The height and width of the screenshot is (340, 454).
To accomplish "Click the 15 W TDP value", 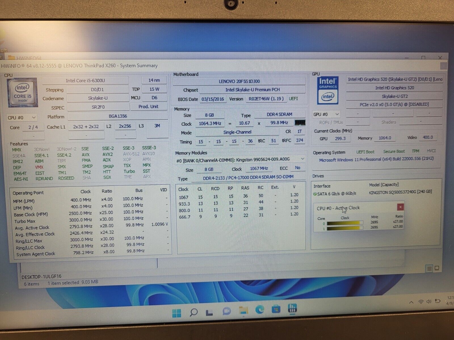I will click(x=154, y=89).
